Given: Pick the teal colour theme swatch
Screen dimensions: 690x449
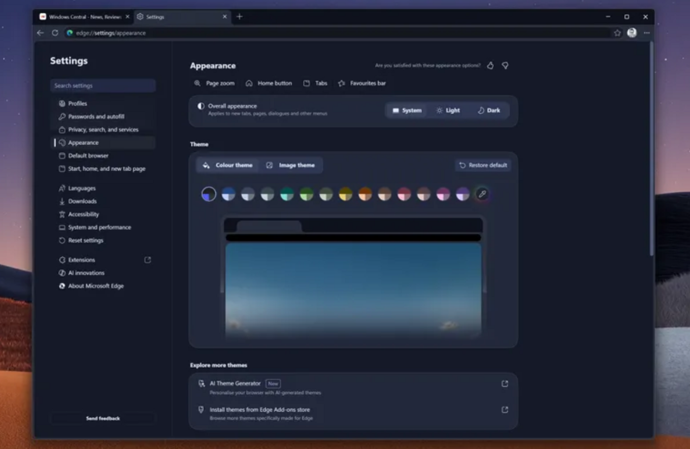Looking at the screenshot, I should (x=287, y=194).
